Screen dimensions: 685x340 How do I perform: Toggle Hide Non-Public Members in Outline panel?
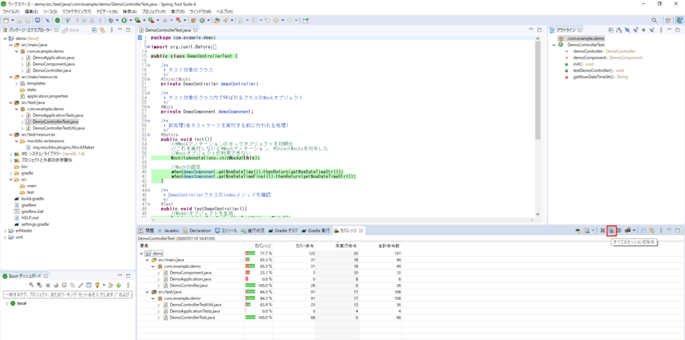(x=643, y=30)
